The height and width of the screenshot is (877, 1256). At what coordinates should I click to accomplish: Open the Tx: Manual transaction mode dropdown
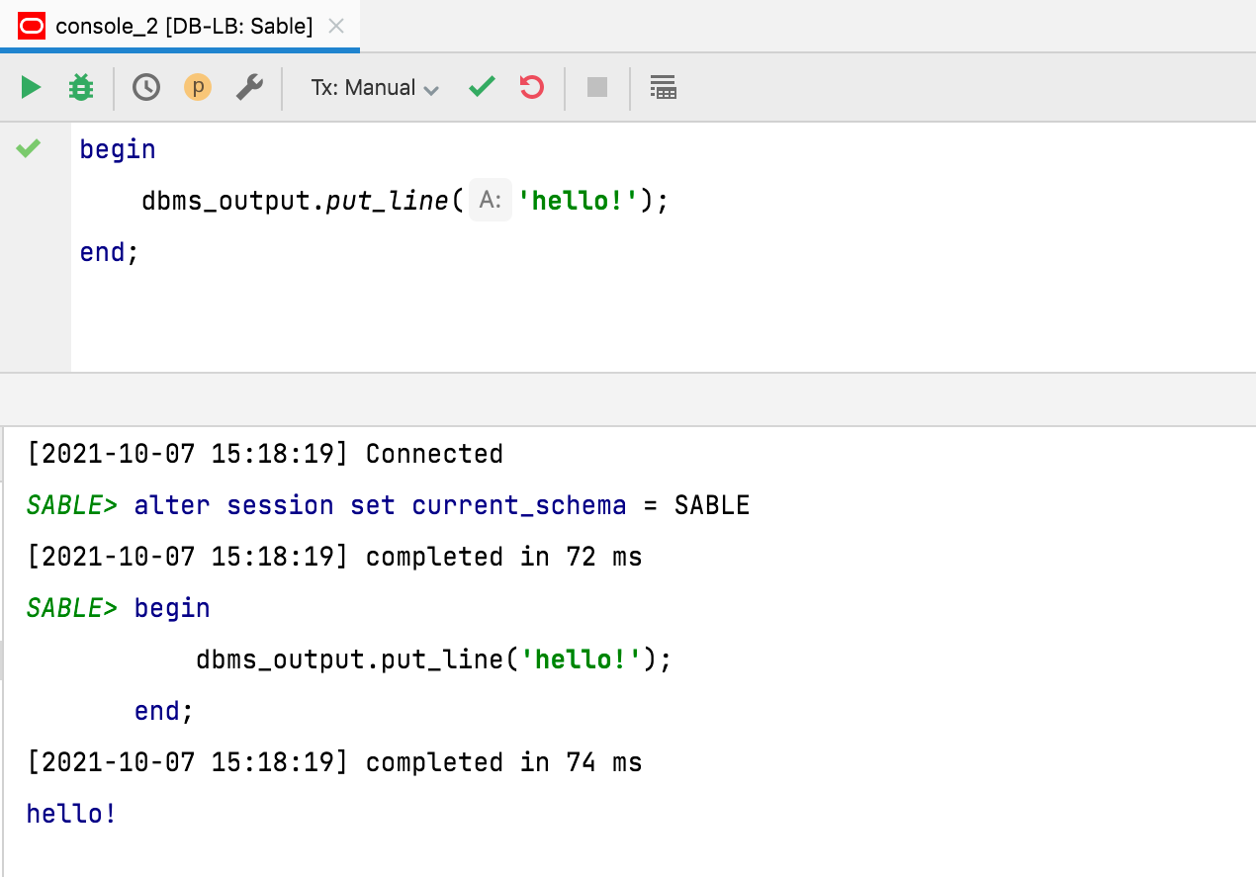point(363,88)
